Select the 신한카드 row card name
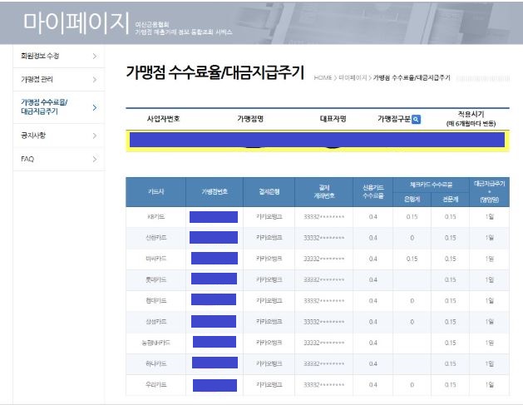523x405 pixels. pyautogui.click(x=155, y=238)
